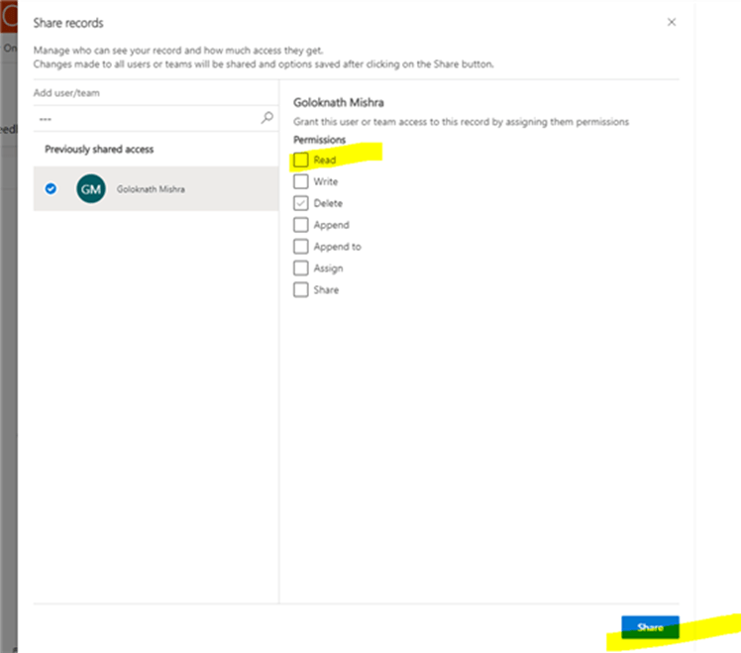This screenshot has height=653, width=741.
Task: Click the Previously shared access heading
Action: 97,149
